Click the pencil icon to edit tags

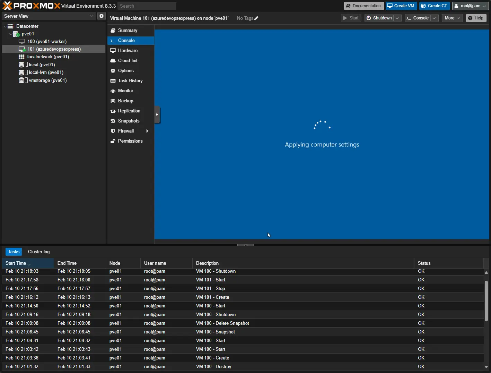[x=256, y=18]
